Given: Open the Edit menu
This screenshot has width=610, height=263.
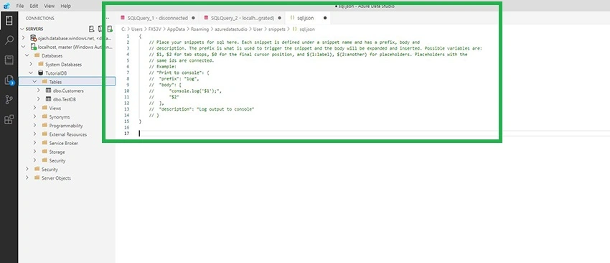Looking at the screenshot, I should tap(34, 6).
